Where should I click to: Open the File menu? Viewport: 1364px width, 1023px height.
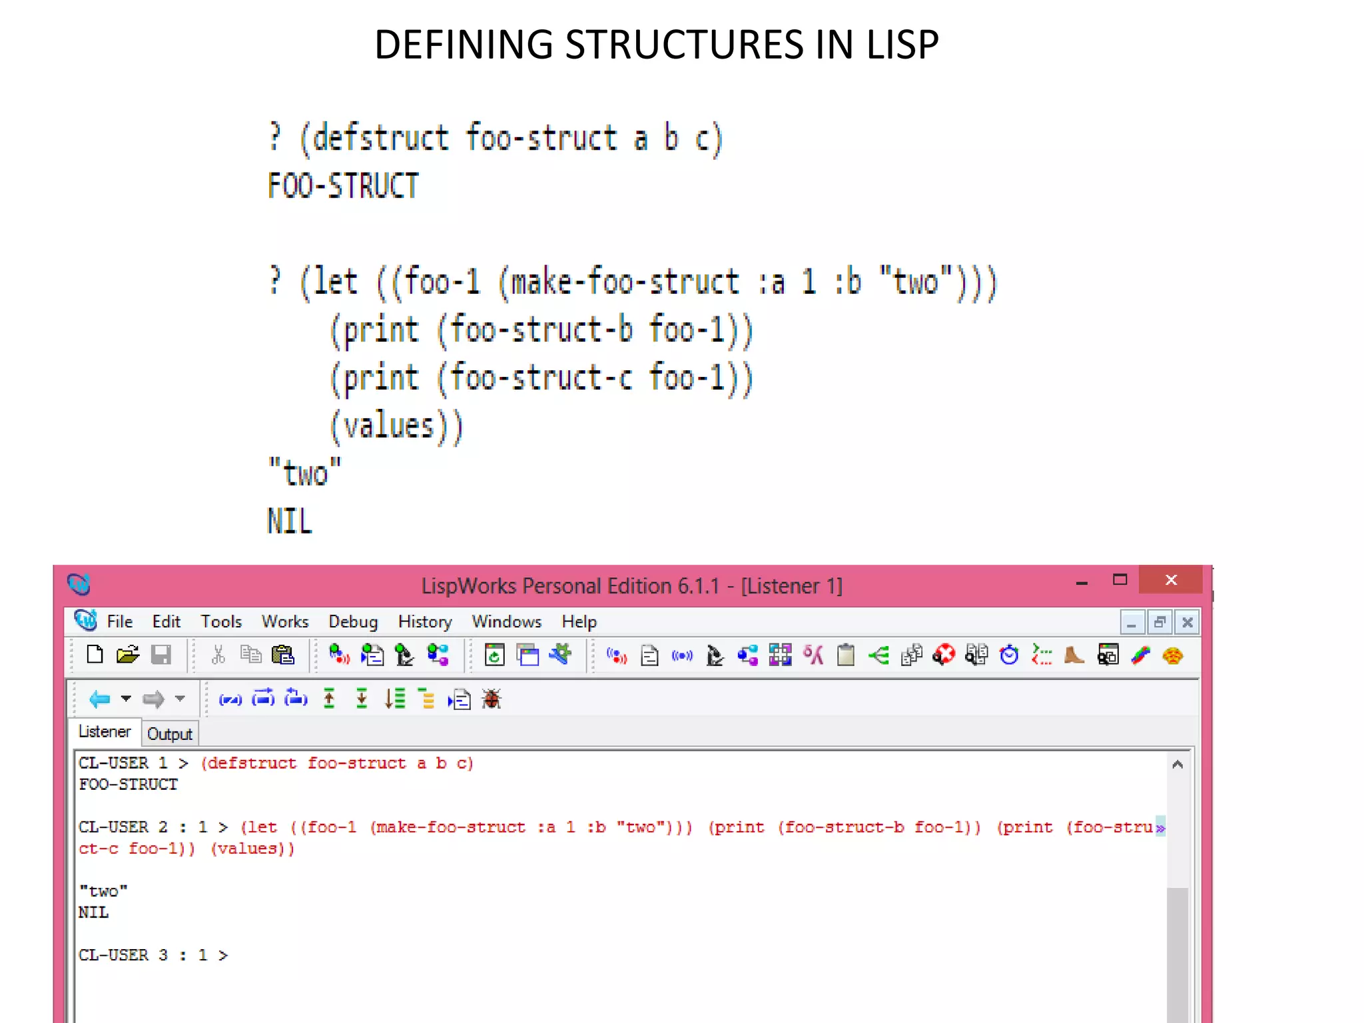coord(120,621)
